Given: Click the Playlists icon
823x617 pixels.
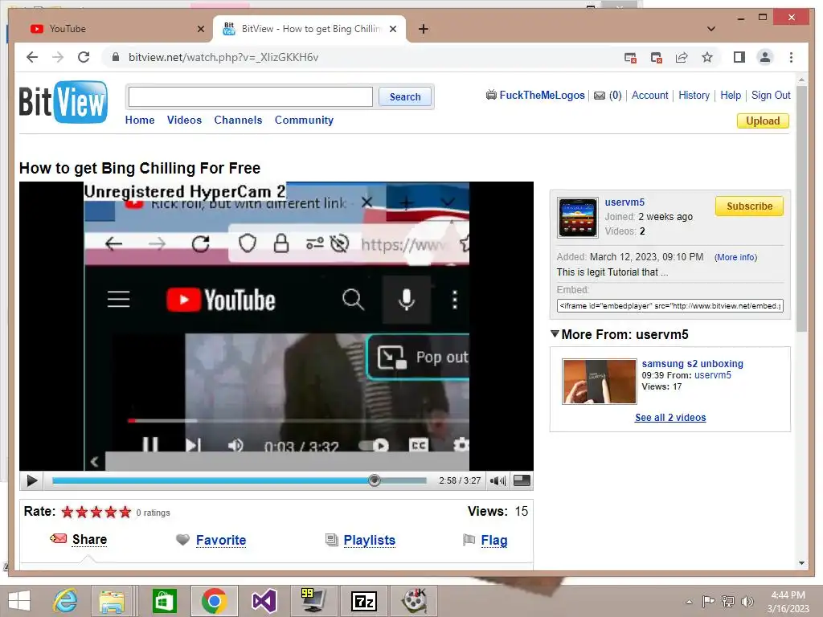Looking at the screenshot, I should tap(332, 539).
